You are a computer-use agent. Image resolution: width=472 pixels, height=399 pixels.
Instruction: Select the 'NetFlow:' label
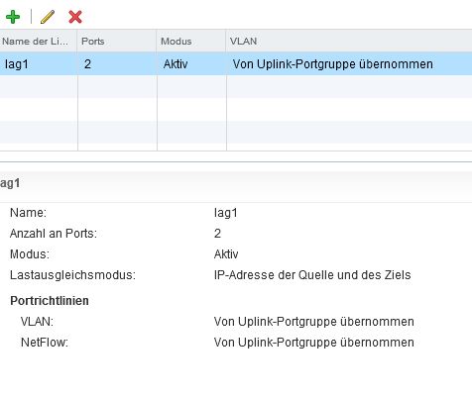pos(45,343)
